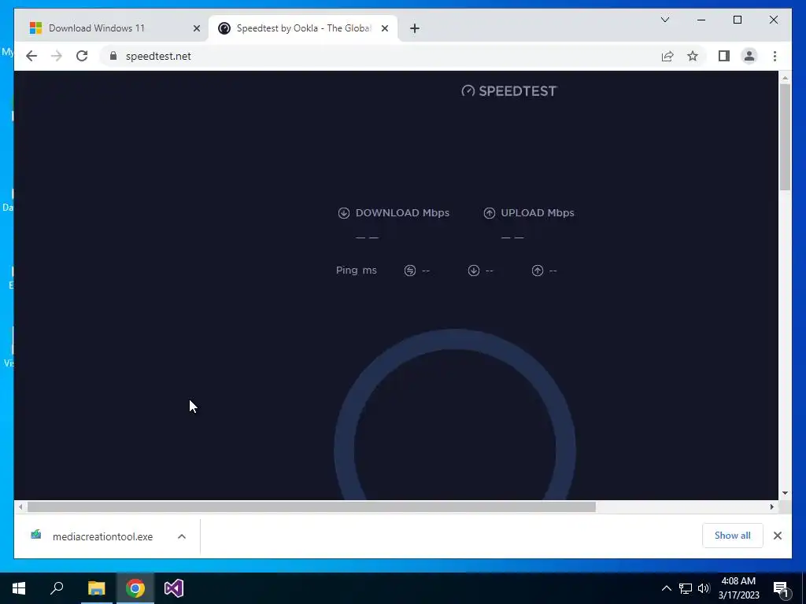The image size is (806, 604).
Task: Select the Speedtest by Ookla tab
Action: 303,28
